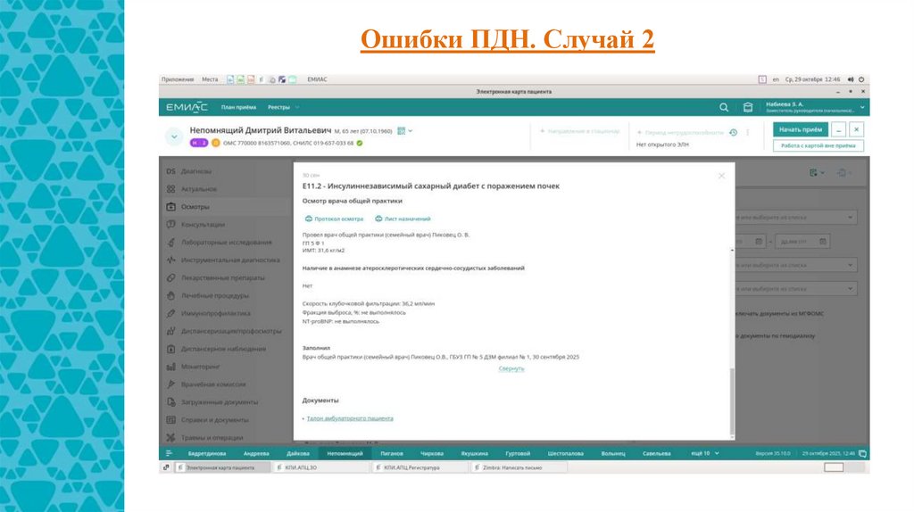Switch to Дайкова patient tab
The height and width of the screenshot is (512, 914).
298,453
